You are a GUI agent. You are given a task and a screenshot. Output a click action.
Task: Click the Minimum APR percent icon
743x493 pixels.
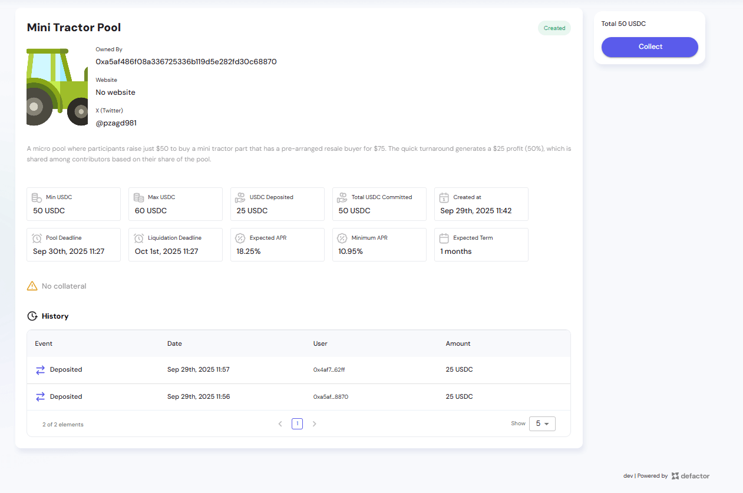click(342, 239)
